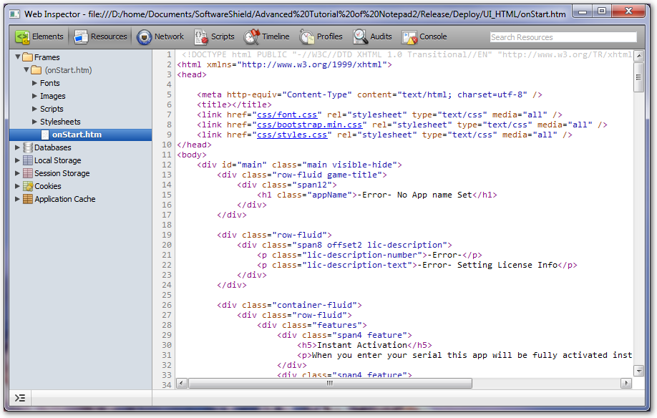Open the Network panel icon
This screenshot has height=418, width=657.
[x=144, y=37]
